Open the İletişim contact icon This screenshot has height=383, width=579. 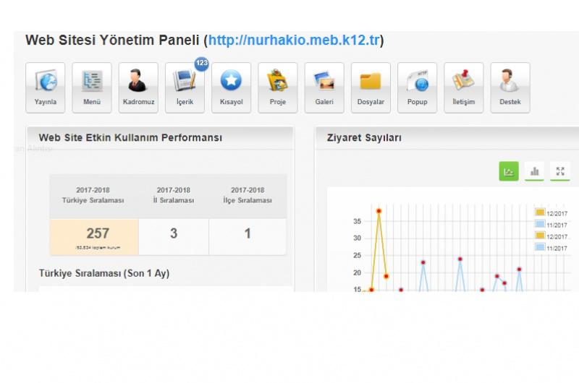coord(464,87)
